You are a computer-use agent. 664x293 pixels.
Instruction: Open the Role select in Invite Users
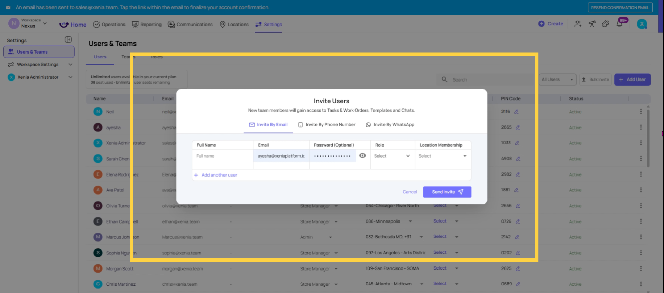click(392, 156)
